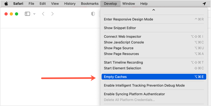Open the Bookmarks menu

click(x=90, y=4)
